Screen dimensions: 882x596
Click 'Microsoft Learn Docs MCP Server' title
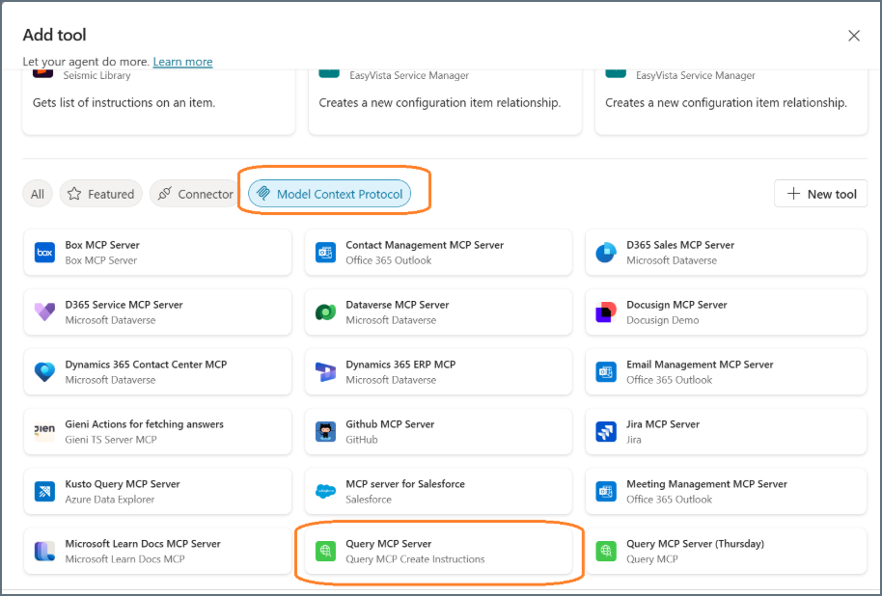[143, 544]
